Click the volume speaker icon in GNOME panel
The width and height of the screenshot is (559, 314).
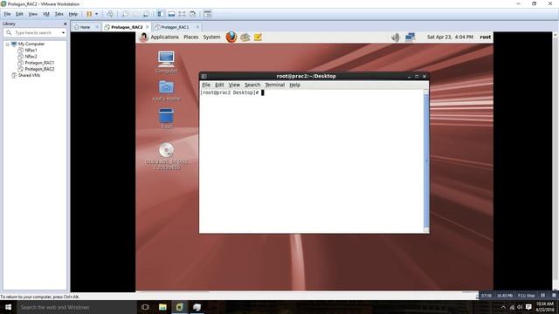point(396,37)
